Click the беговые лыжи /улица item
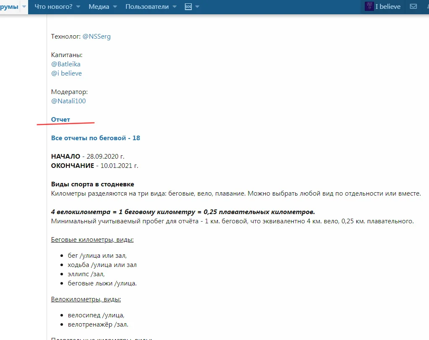 [x=102, y=283]
